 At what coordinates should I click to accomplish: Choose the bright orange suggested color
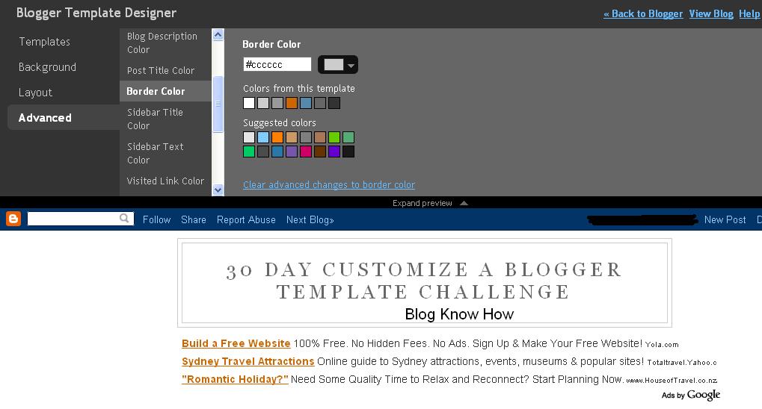pos(277,137)
